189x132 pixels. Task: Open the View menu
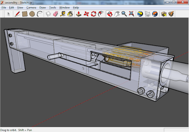pos(20,8)
